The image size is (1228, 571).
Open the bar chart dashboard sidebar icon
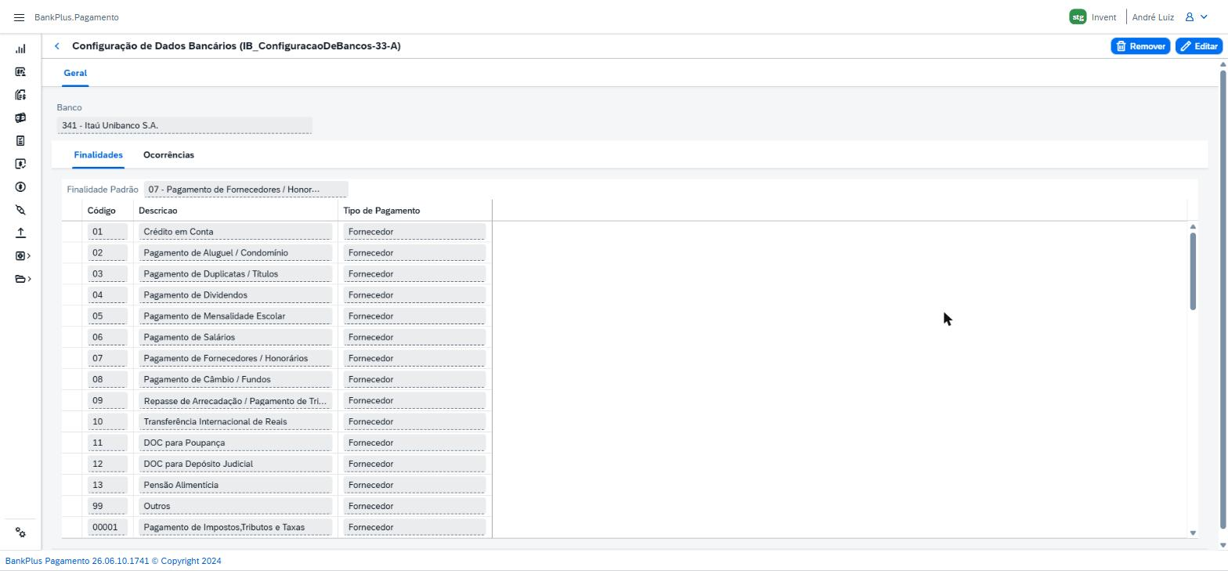[x=20, y=49]
